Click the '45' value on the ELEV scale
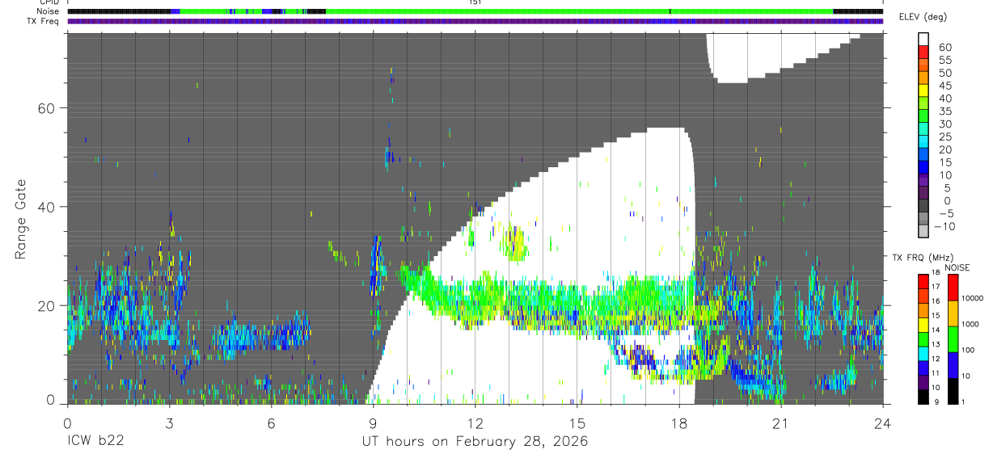 [944, 86]
